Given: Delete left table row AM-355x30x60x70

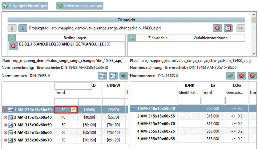Looking at the screenshot, I should tap(6, 140).
